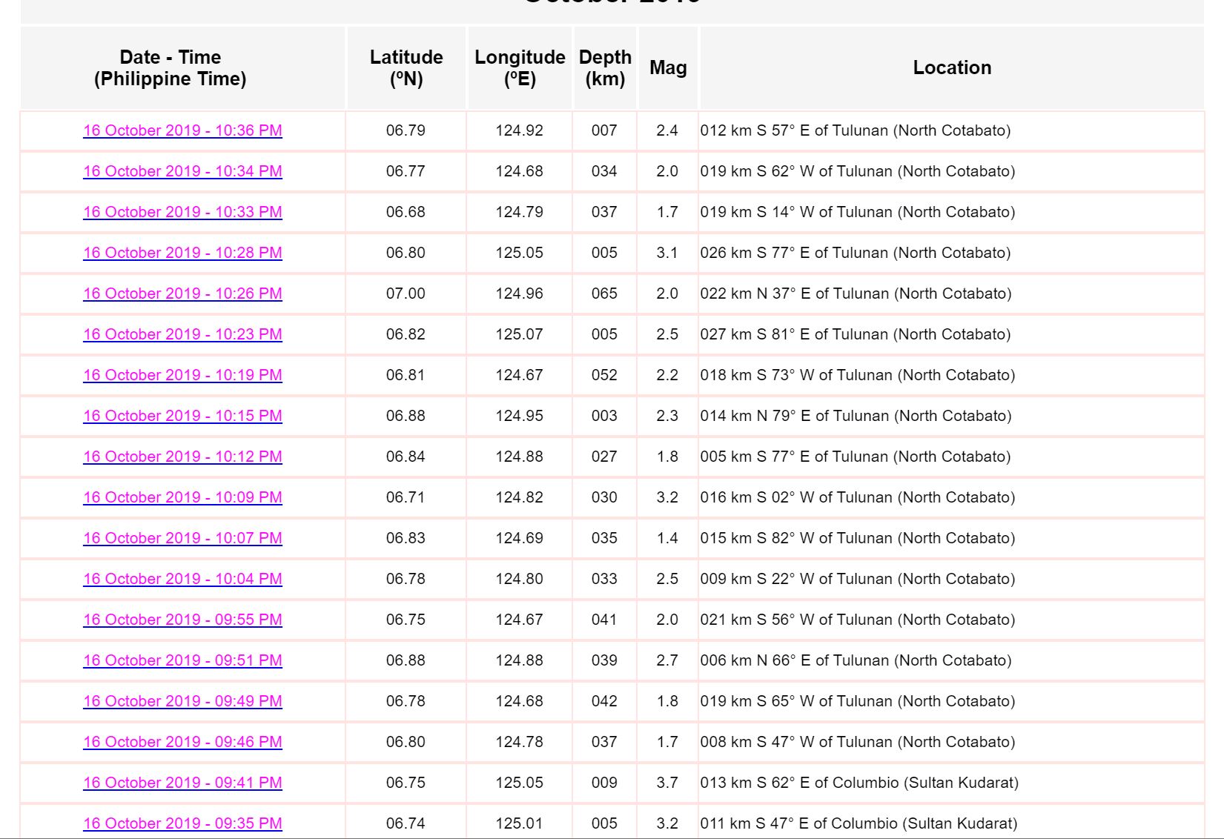Open the 10:15 PM earthquake entry link
This screenshot has height=839, width=1224.
click(182, 416)
